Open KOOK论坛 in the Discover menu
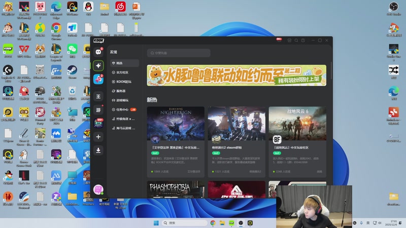Image resolution: width=406 pixels, height=228 pixels. [x=124, y=82]
